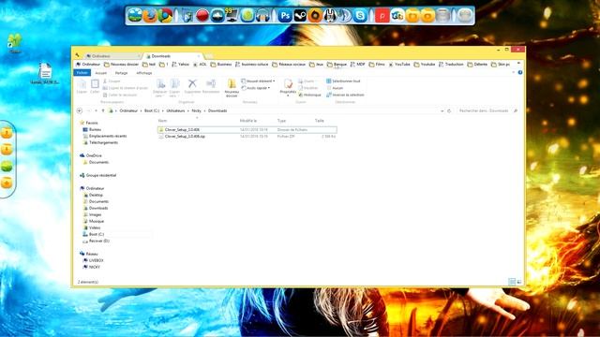
Task: Collapse the ribbon with the chevron
Action: (513, 73)
